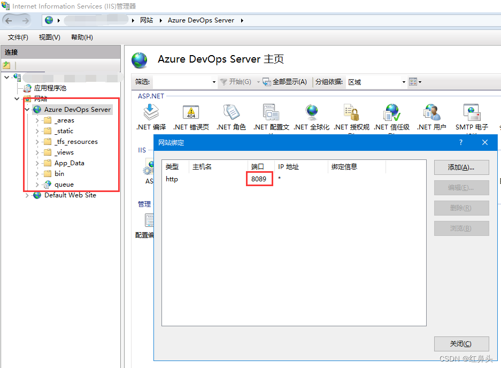Expand the Default Web Site node
This screenshot has height=368, width=501.
(x=27, y=195)
